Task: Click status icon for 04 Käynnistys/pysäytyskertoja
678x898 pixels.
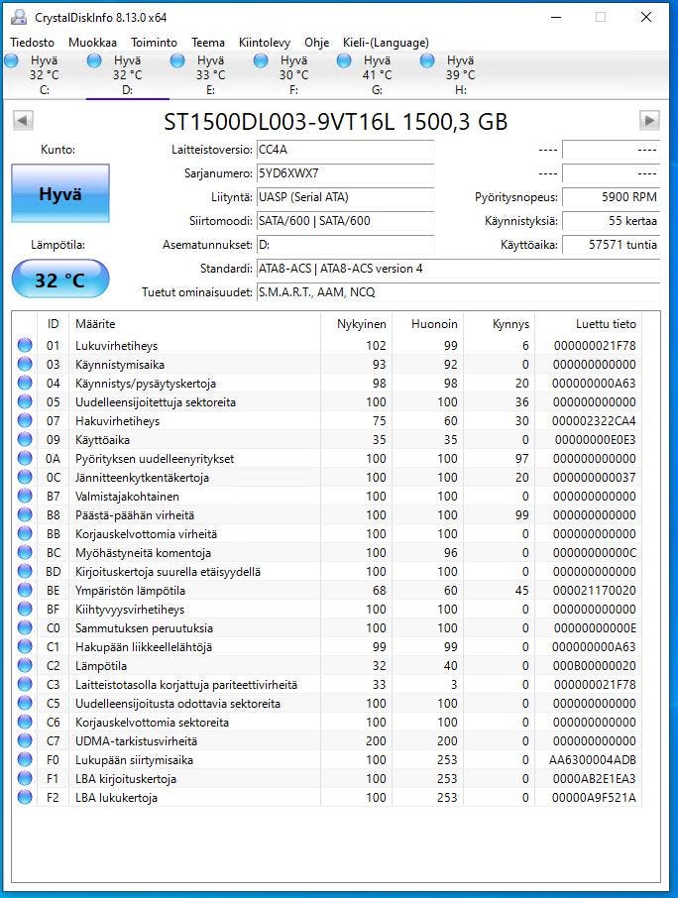Action: [25, 384]
